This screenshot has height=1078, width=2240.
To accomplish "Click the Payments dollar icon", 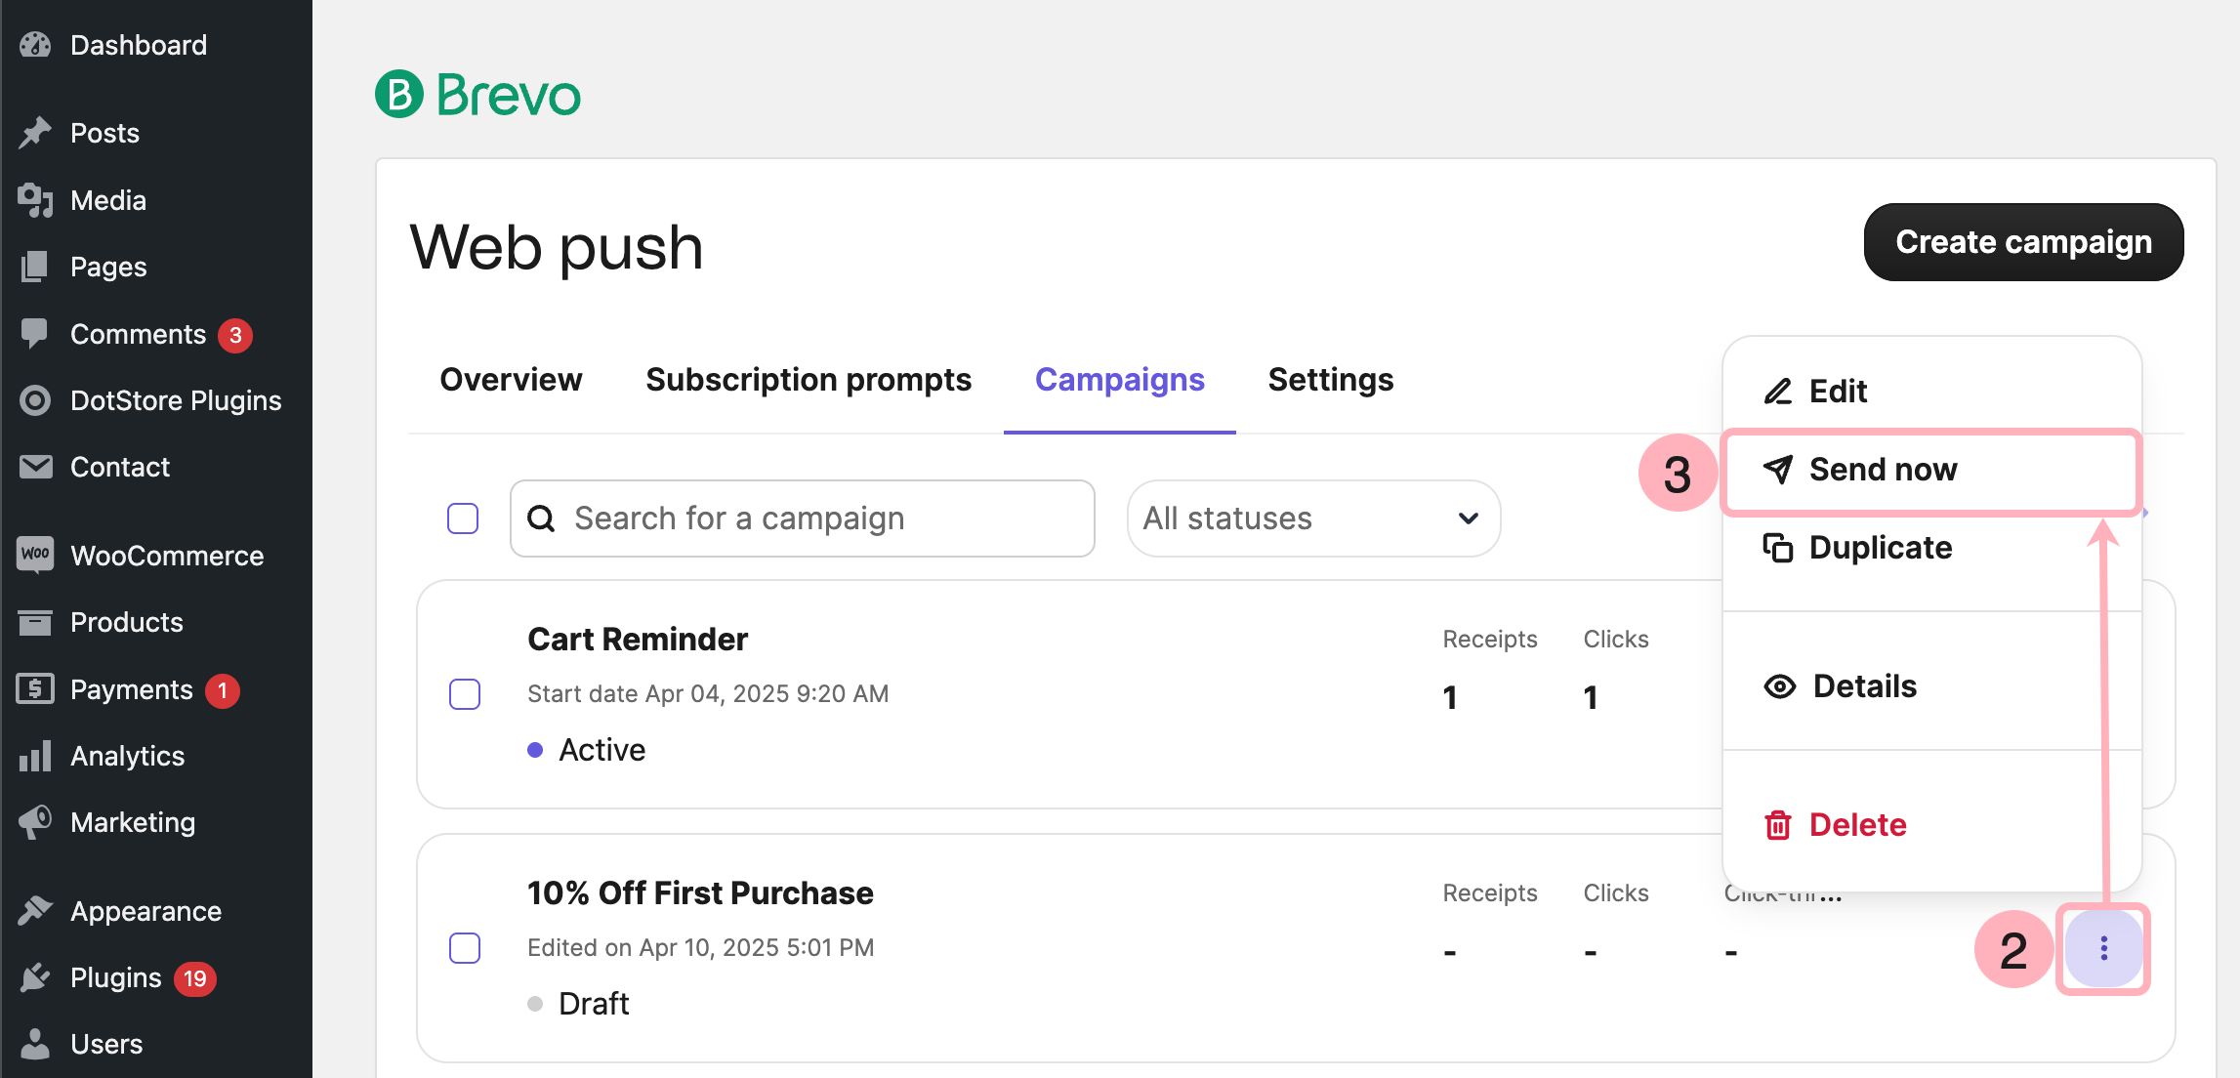I will pyautogui.click(x=35, y=689).
